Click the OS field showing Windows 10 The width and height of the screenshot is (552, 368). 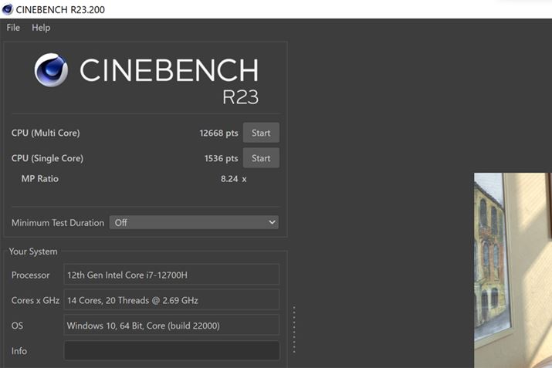[x=171, y=325]
